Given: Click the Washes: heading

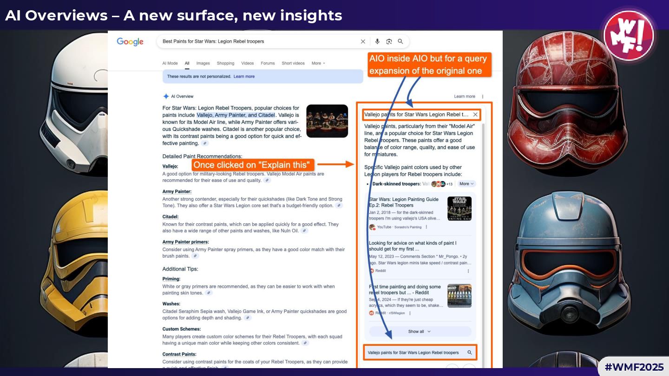Looking at the screenshot, I should 171,304.
